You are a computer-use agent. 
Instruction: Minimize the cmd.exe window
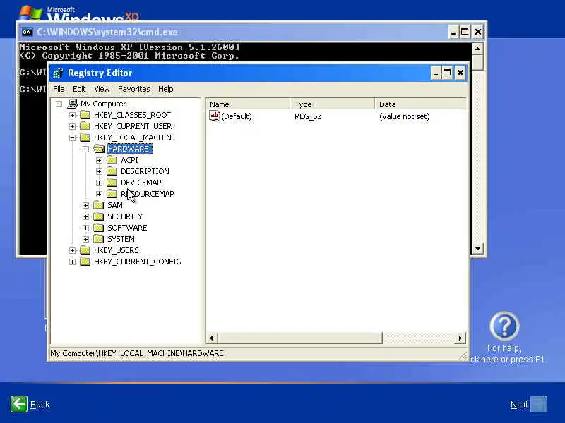coord(453,32)
